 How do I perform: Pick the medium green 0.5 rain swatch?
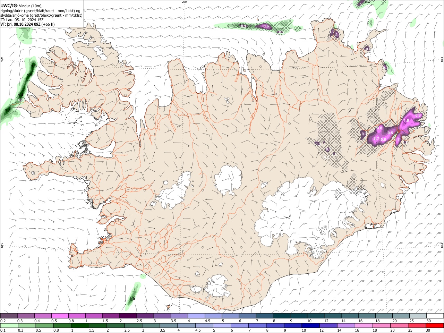(x=44, y=325)
